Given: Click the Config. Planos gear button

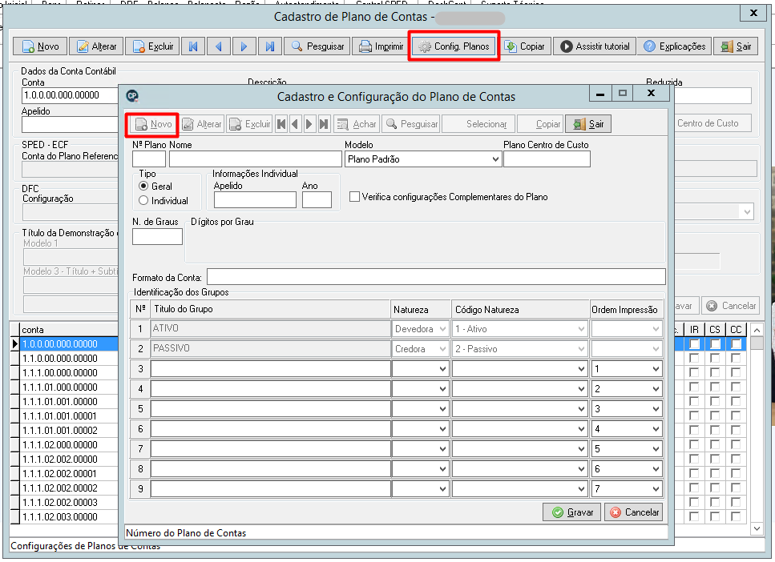Looking at the screenshot, I should (x=454, y=46).
